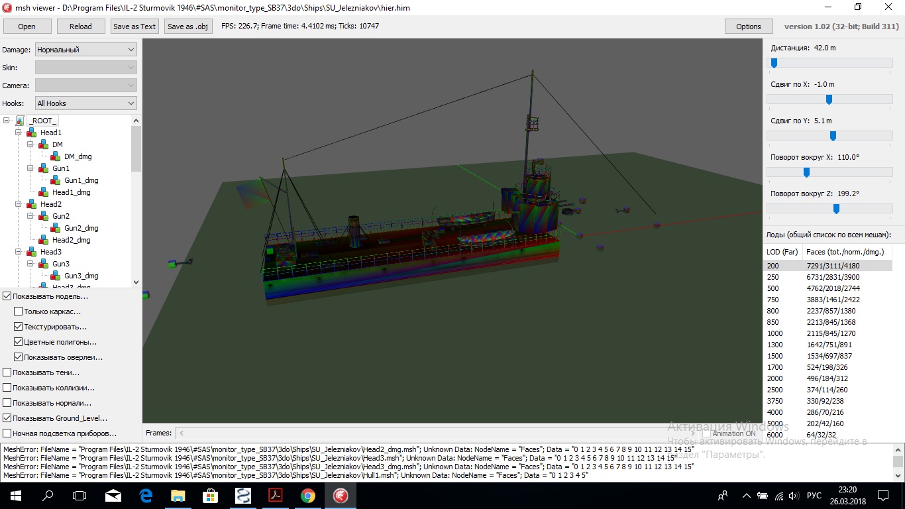This screenshot has height=509, width=905.
Task: Toggle the Только каркас wireframe checkbox
Action: [19, 311]
